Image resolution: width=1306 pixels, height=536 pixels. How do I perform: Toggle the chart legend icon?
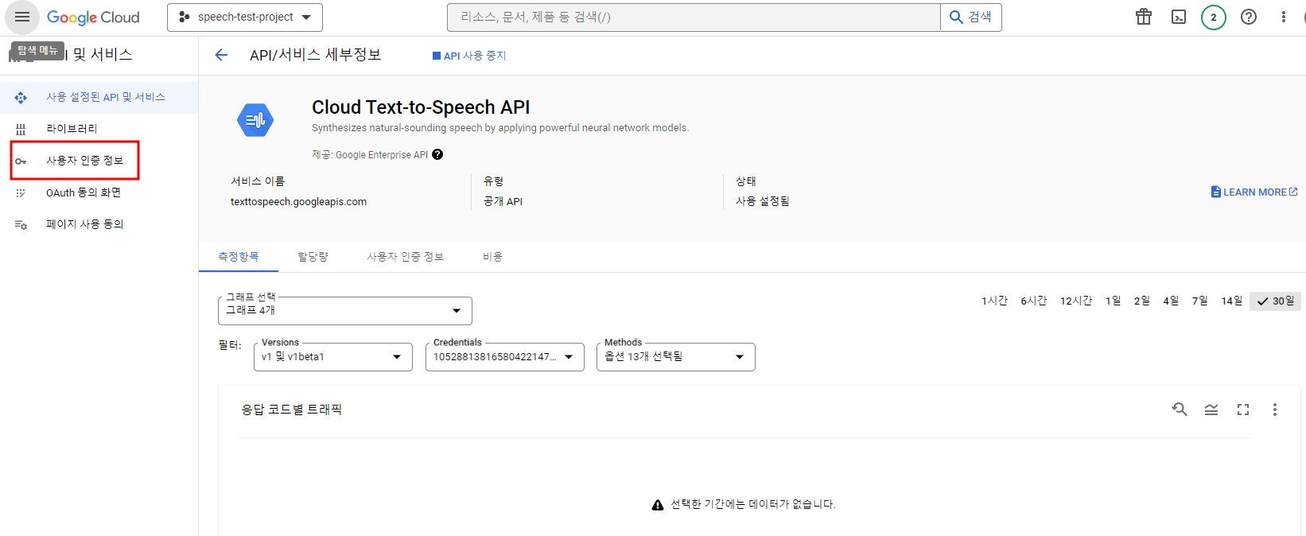[1211, 410]
